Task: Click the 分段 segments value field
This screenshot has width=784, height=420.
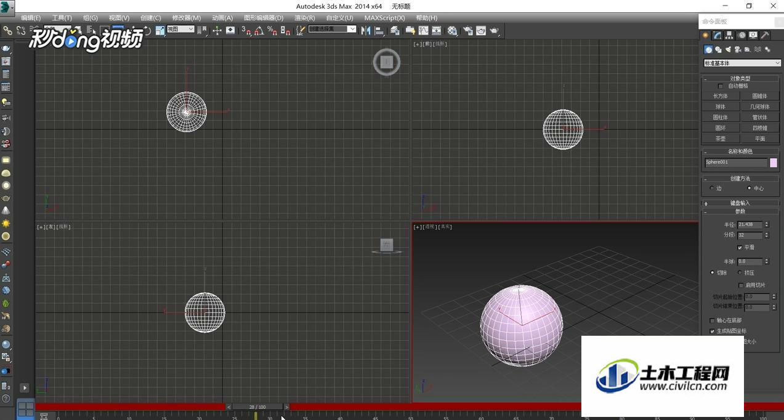Action: pyautogui.click(x=750, y=235)
